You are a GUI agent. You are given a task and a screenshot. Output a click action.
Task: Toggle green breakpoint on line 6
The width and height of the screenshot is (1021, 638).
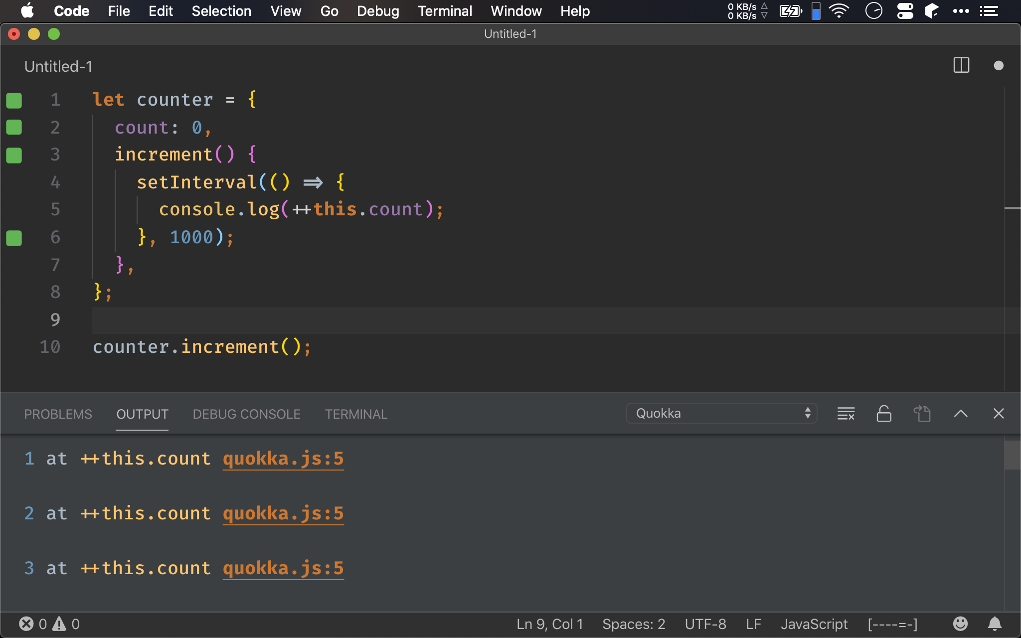pyautogui.click(x=14, y=236)
